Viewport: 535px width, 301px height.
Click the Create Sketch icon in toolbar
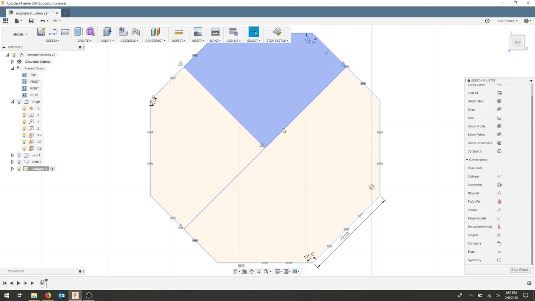click(x=41, y=32)
